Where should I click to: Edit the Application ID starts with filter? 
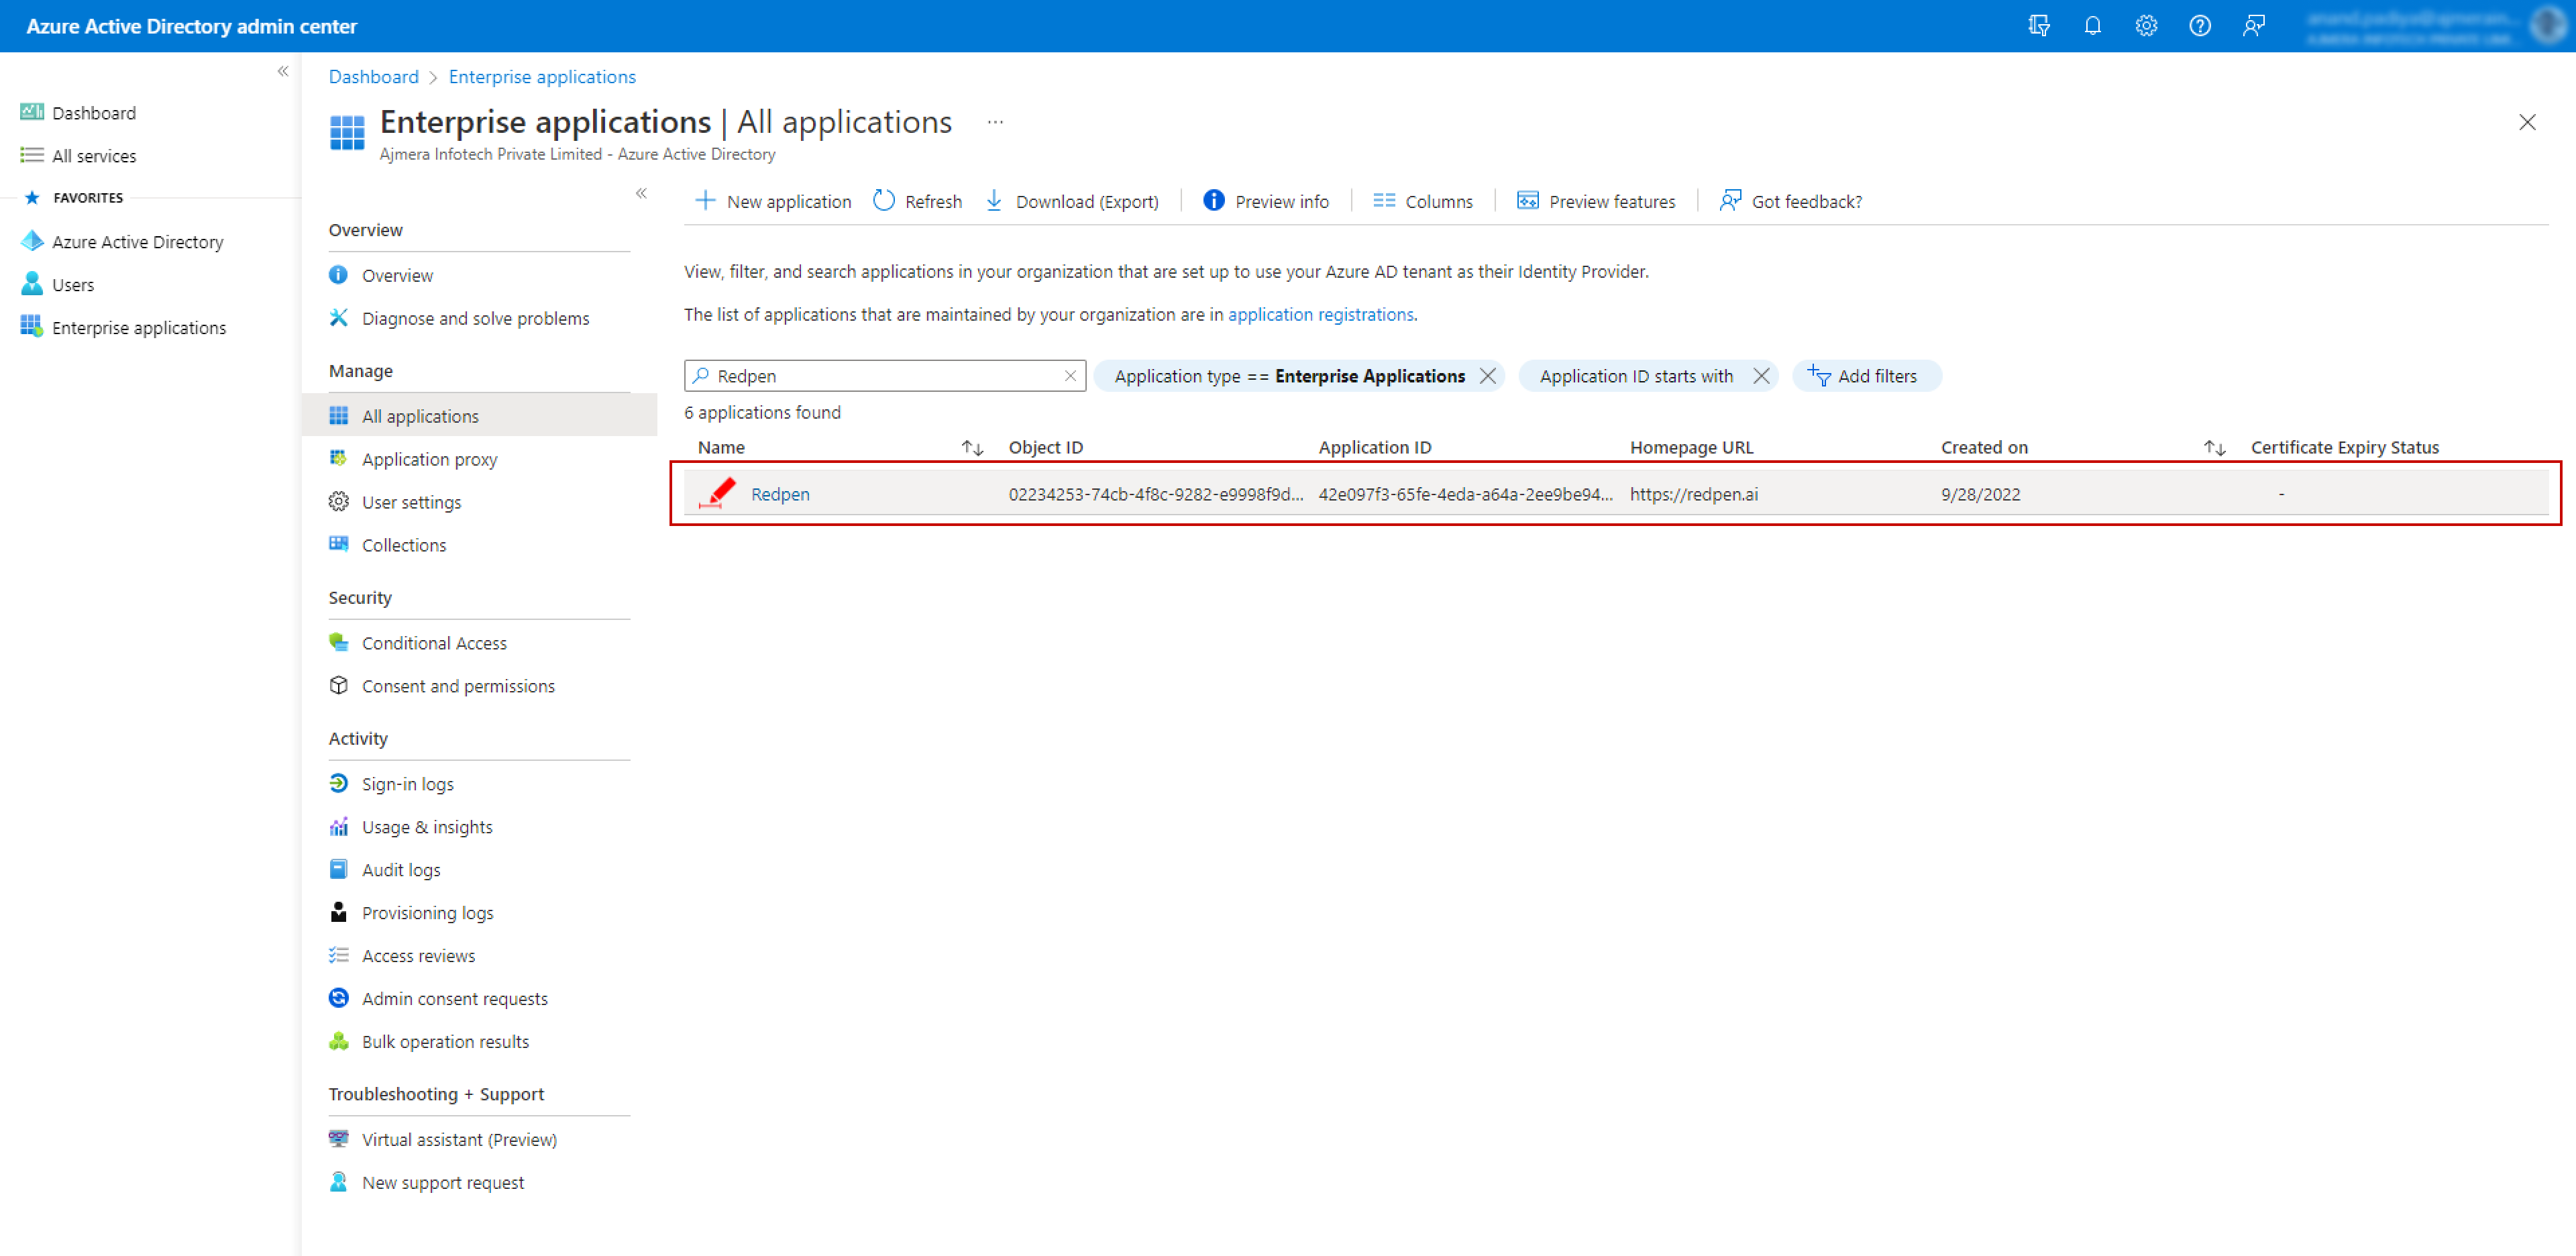[1636, 376]
